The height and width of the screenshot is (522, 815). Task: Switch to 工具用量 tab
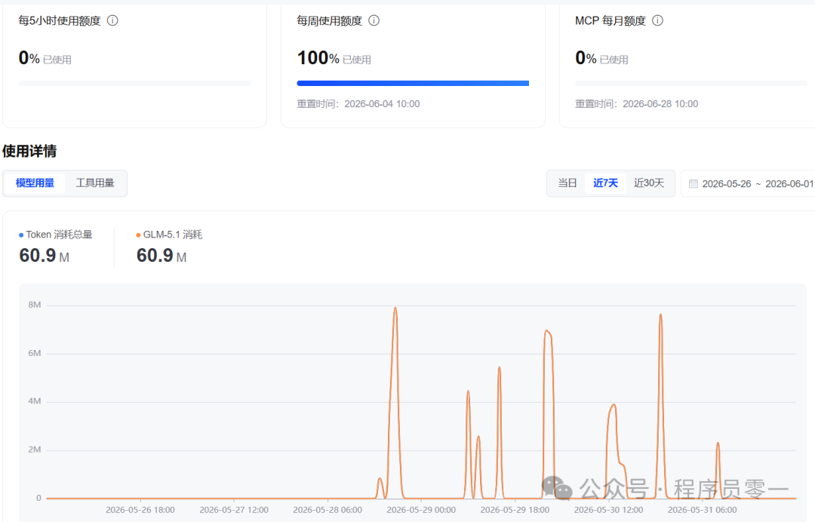(95, 183)
